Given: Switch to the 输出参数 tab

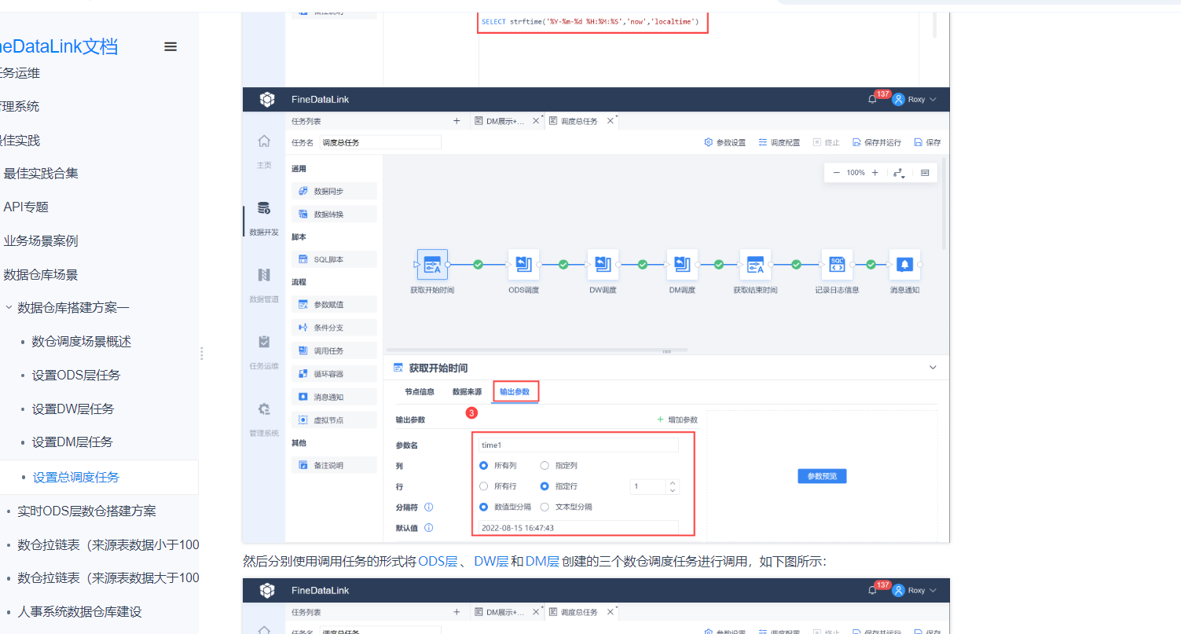Looking at the screenshot, I should coord(515,391).
